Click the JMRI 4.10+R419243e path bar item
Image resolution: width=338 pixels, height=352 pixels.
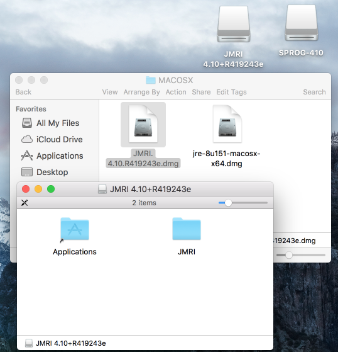65,343
